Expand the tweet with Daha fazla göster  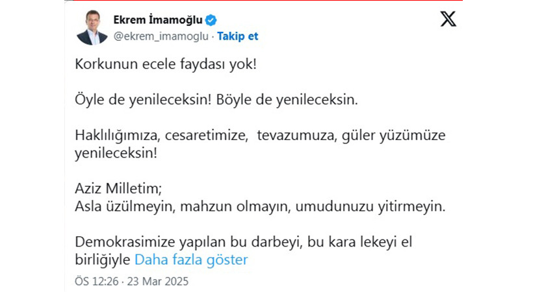(191, 260)
